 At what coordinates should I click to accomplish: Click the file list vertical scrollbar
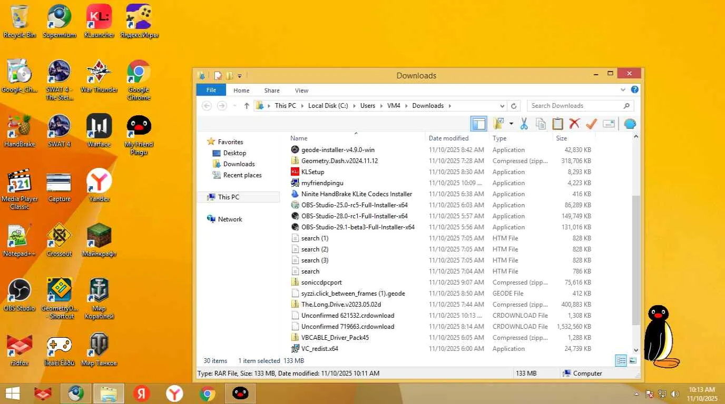636,260
